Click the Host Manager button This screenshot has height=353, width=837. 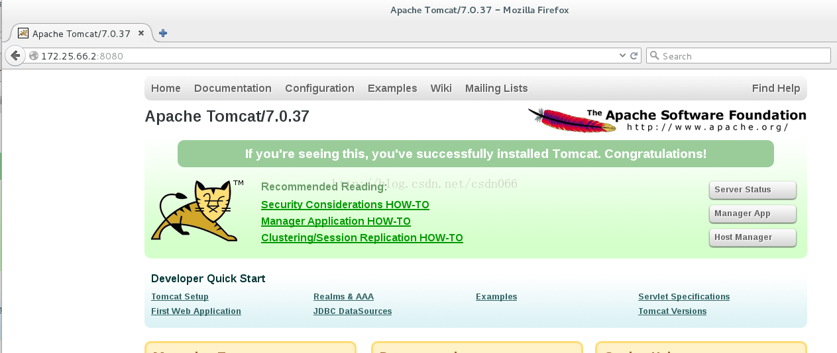[x=752, y=237]
